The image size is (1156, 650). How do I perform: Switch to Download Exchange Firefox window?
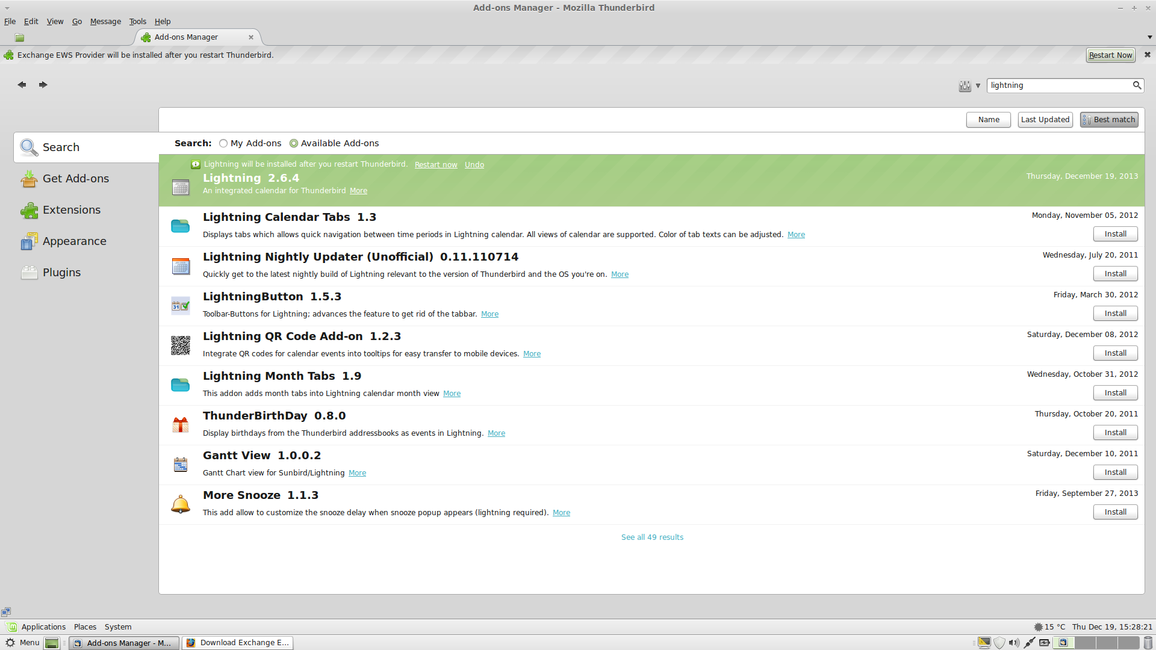click(x=238, y=643)
